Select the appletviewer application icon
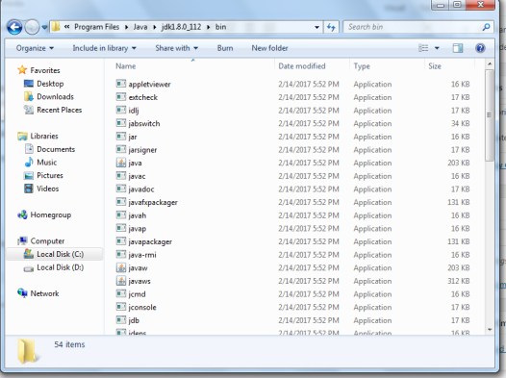Viewport: 506px width, 378px height. 120,84
